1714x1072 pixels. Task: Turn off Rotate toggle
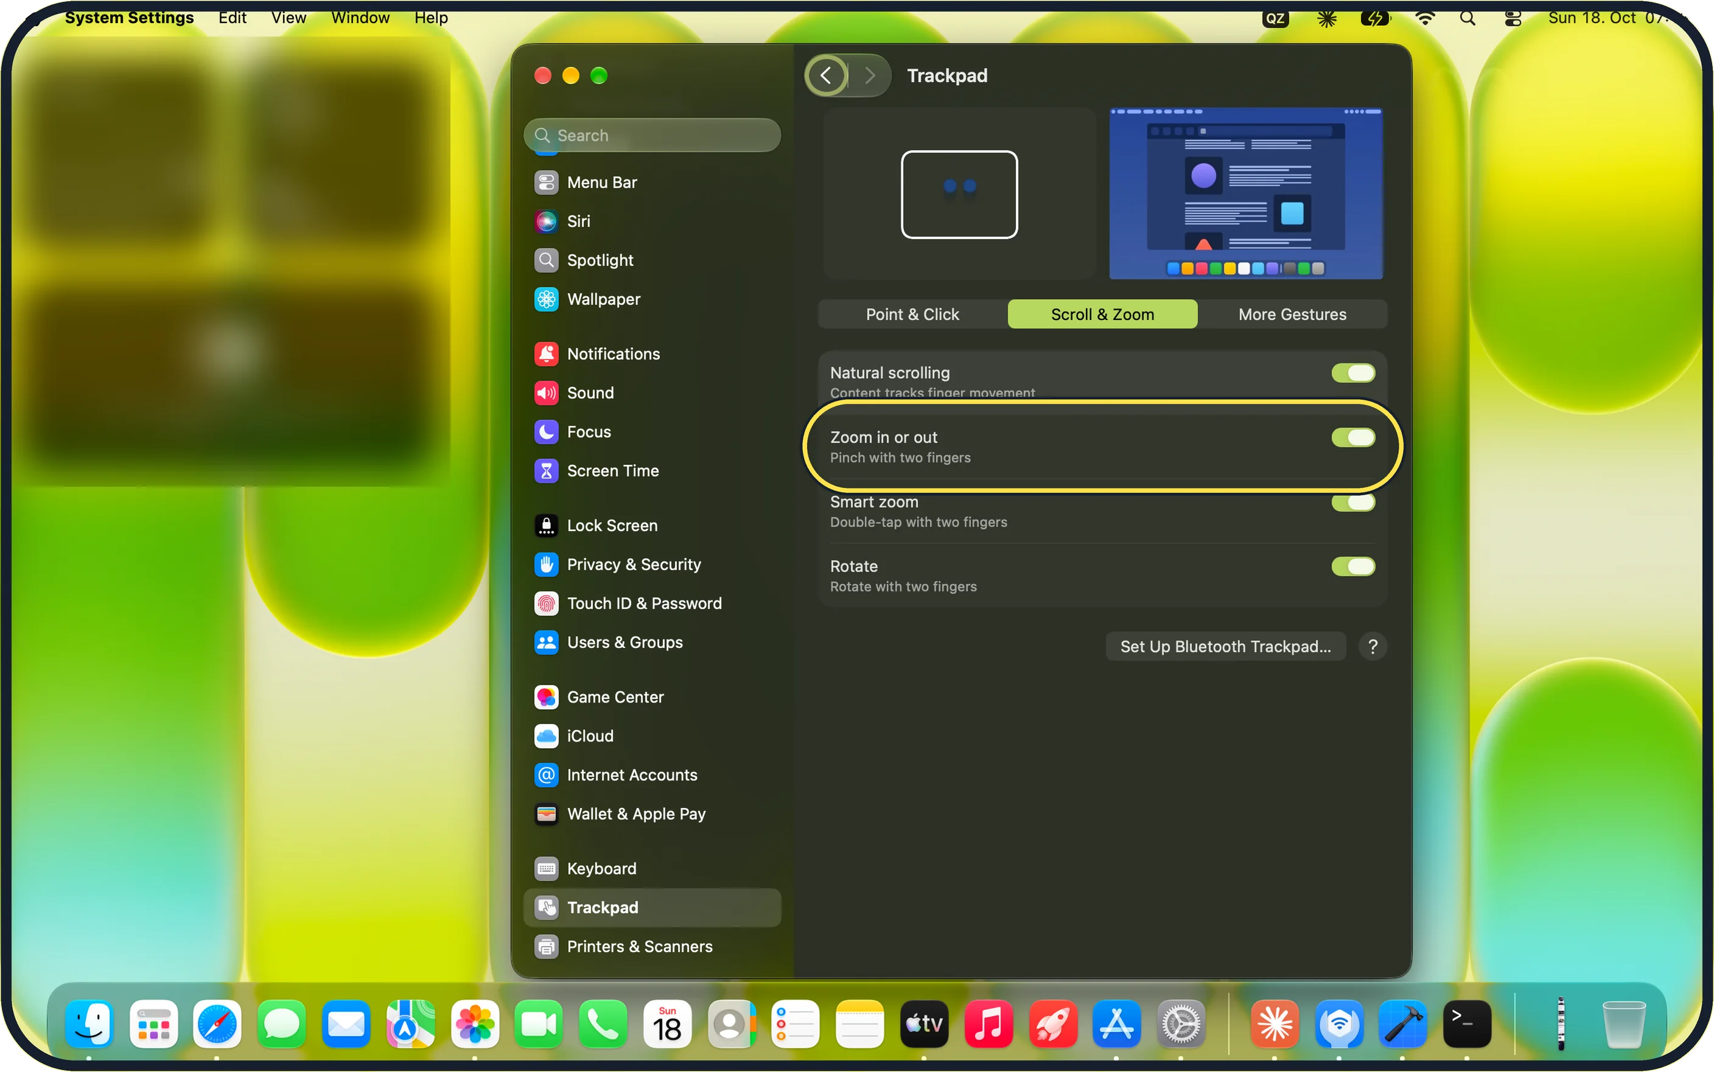(x=1353, y=566)
